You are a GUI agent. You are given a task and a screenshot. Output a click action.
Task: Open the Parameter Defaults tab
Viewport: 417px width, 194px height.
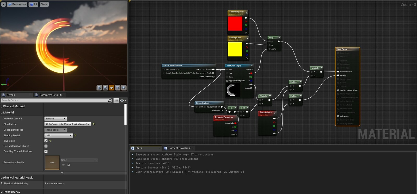(x=50, y=95)
